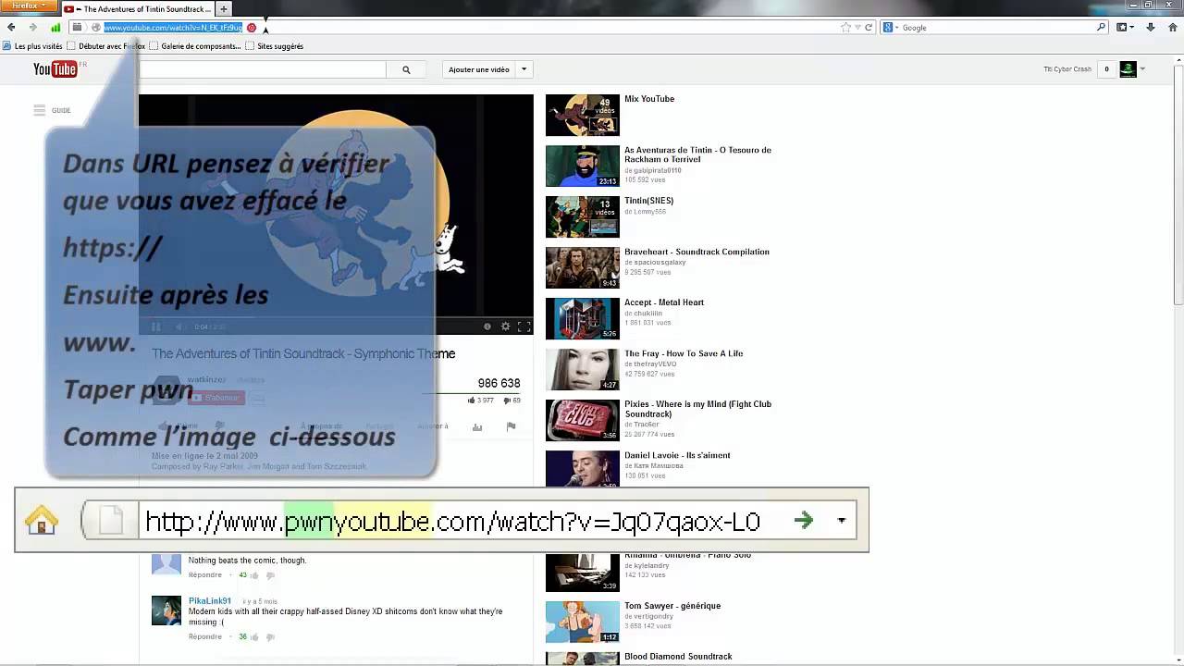Viewport: 1184px width, 666px height.
Task: Click the red target icon in URL bar
Action: [252, 28]
